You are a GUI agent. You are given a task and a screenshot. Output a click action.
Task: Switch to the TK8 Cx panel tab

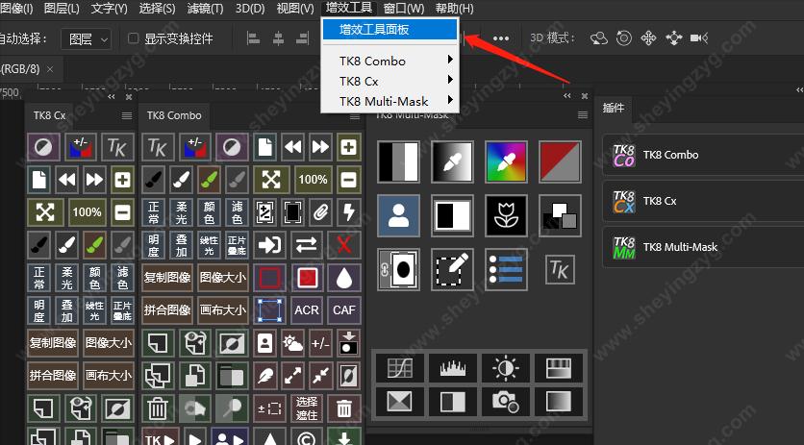(49, 115)
